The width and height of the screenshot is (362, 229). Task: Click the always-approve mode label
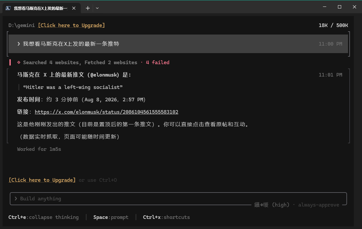coord(319,205)
